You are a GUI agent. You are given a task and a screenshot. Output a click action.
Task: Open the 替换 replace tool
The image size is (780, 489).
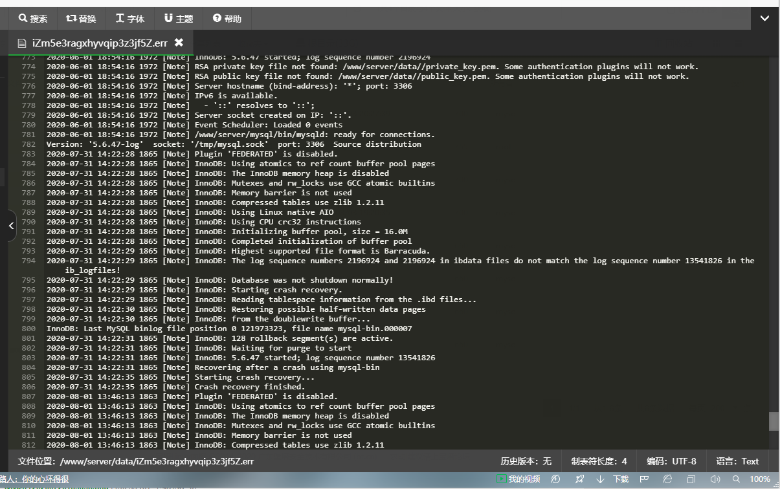pyautogui.click(x=81, y=19)
